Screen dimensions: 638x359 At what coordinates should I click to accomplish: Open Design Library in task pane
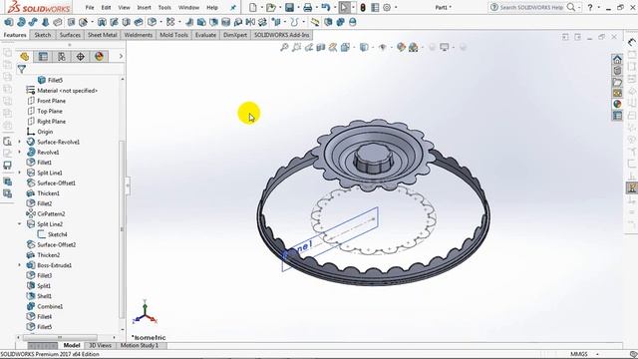coord(617,71)
